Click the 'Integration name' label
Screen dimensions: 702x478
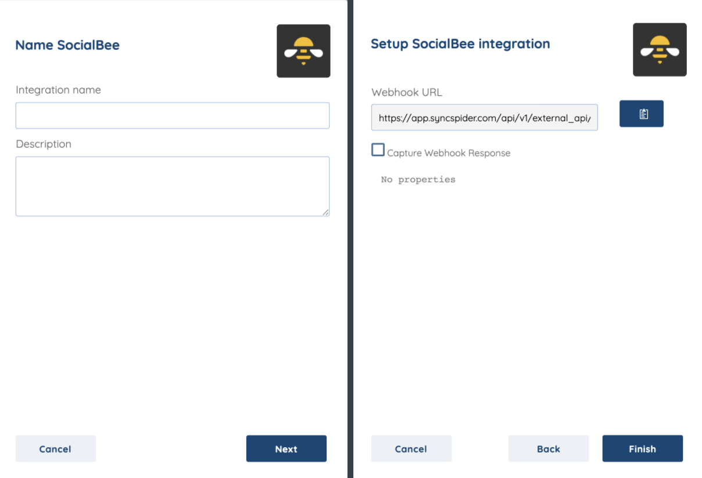[58, 90]
